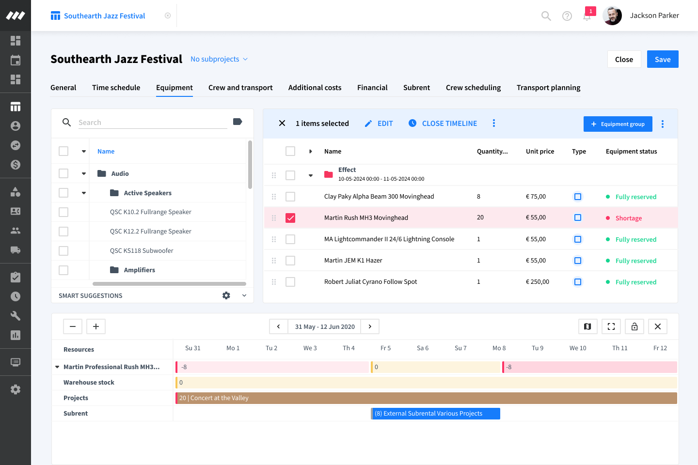The width and height of the screenshot is (698, 465).
Task: Deselect items with the X icon
Action: (282, 124)
